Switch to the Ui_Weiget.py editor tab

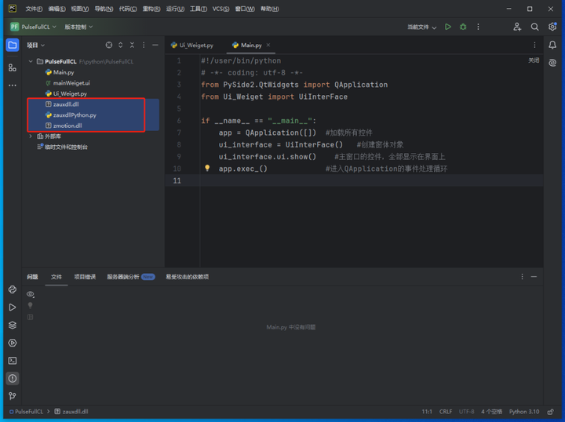tap(192, 45)
